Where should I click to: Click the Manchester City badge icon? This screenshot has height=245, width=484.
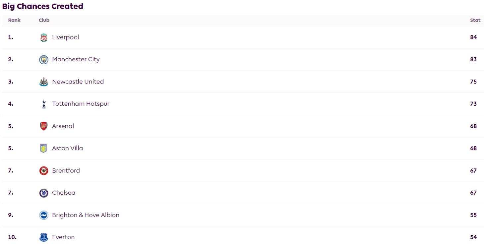click(x=44, y=60)
